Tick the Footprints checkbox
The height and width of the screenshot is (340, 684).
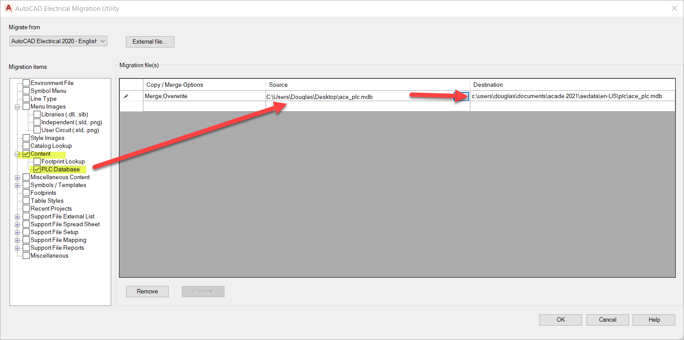(x=26, y=193)
